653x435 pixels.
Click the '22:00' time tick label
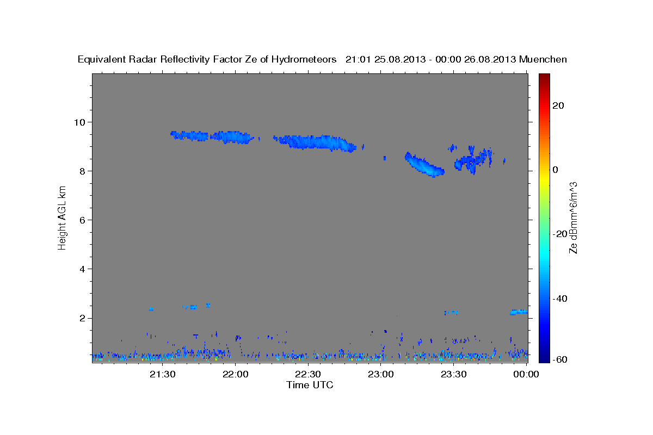coord(236,374)
